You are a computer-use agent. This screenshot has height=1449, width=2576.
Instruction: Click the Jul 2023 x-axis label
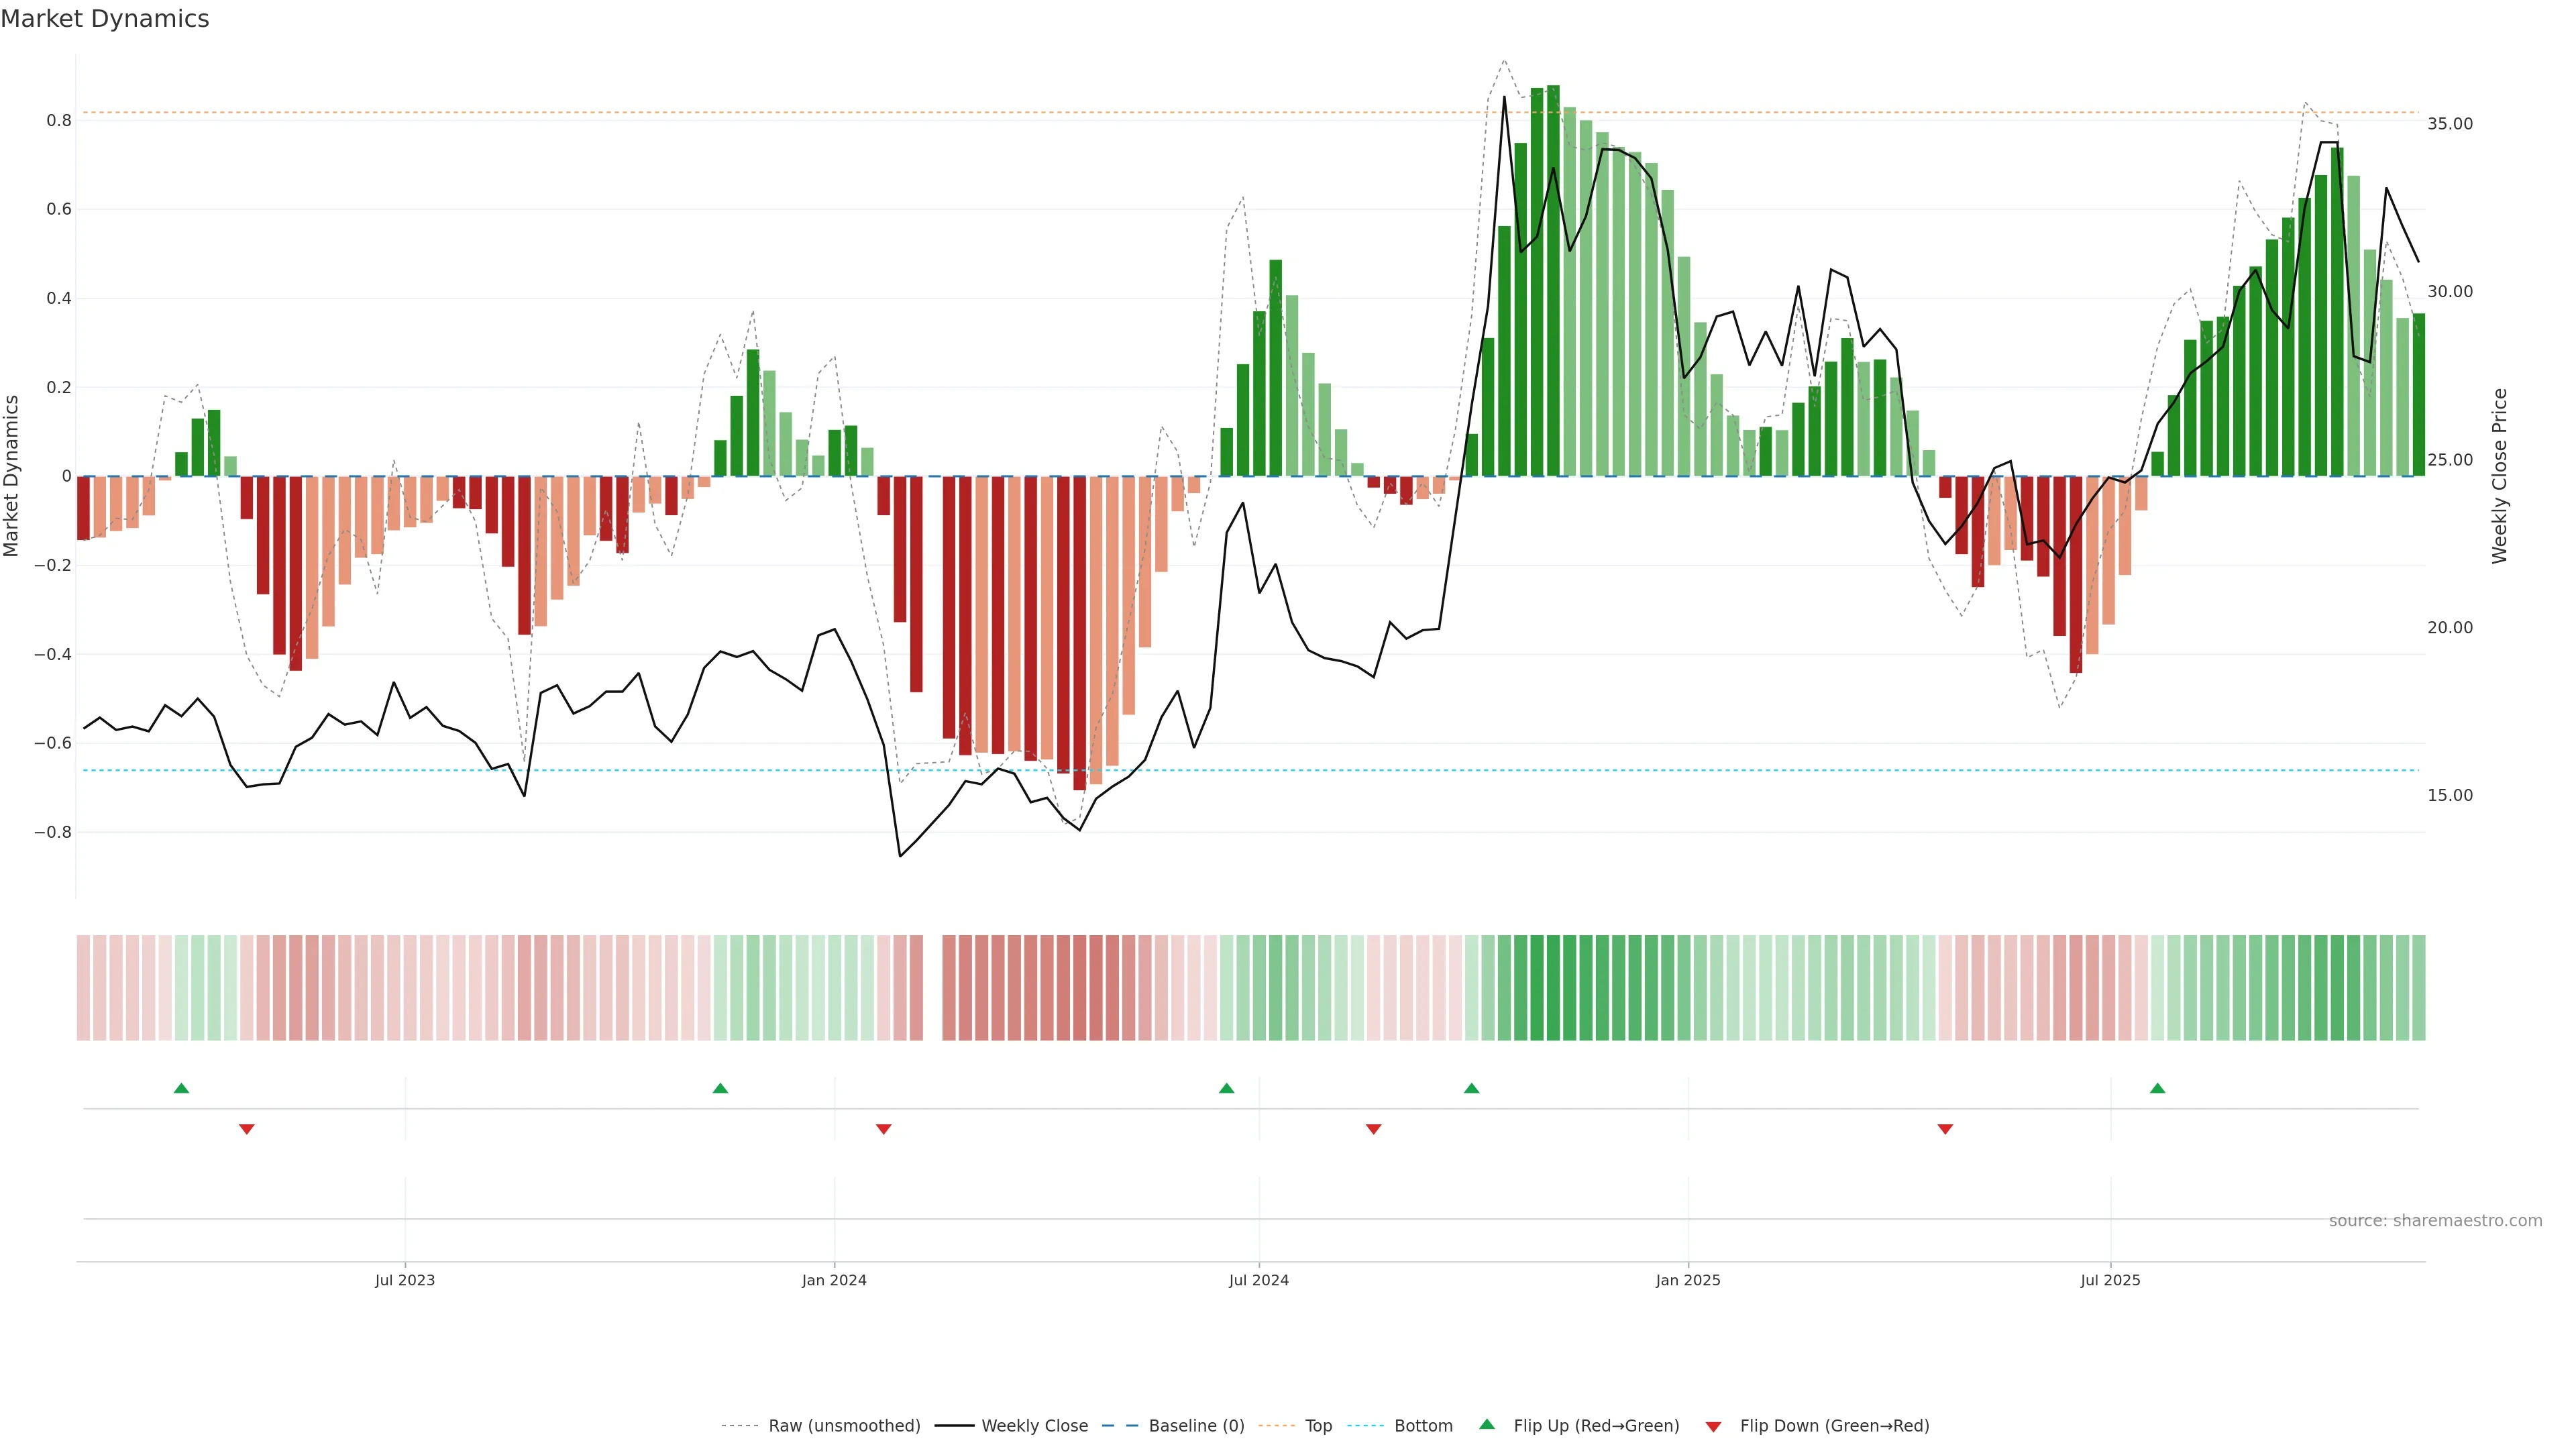tap(405, 1280)
